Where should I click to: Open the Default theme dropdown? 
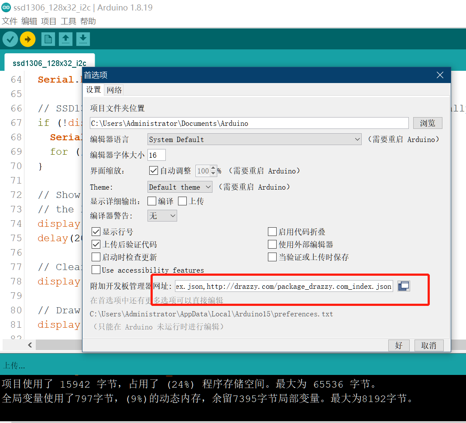[x=180, y=187]
